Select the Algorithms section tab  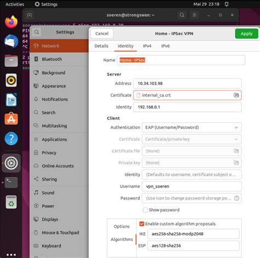tap(122, 239)
